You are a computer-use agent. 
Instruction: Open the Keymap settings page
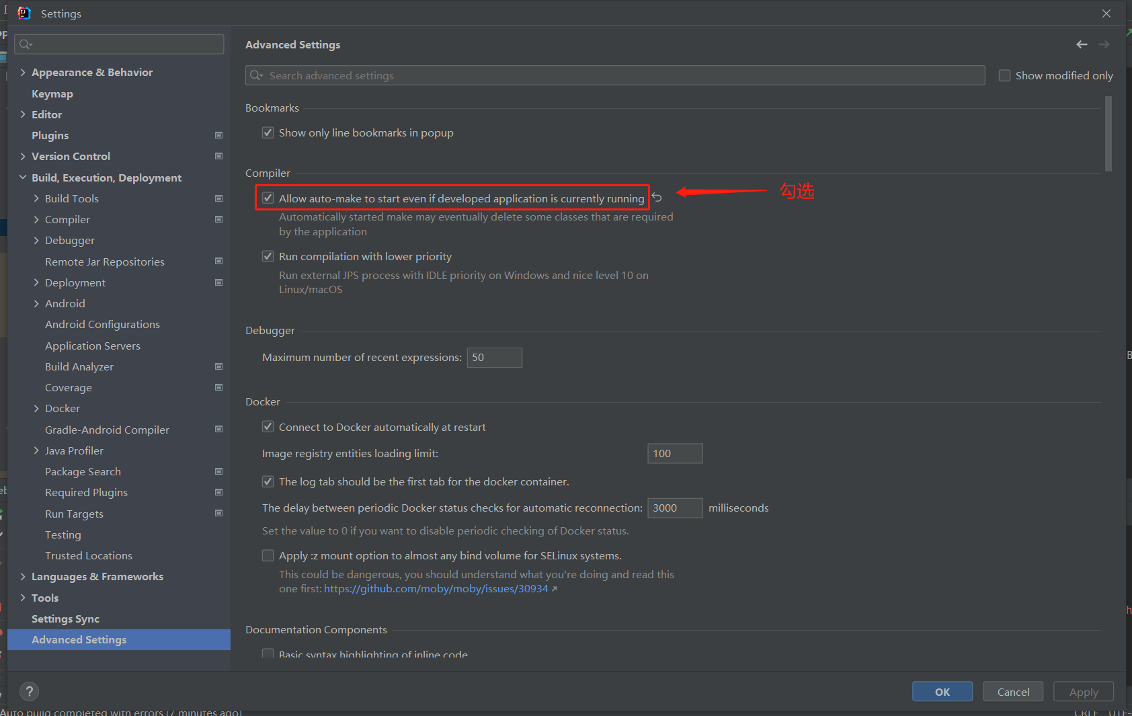point(52,94)
